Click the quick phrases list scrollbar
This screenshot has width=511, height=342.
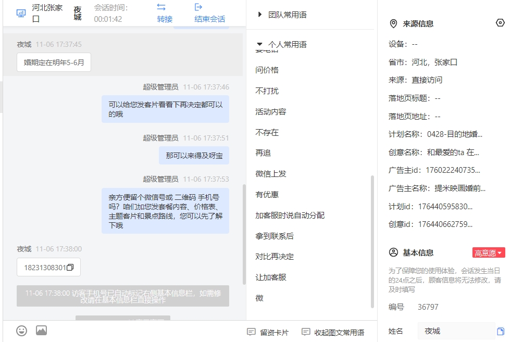[x=372, y=242]
